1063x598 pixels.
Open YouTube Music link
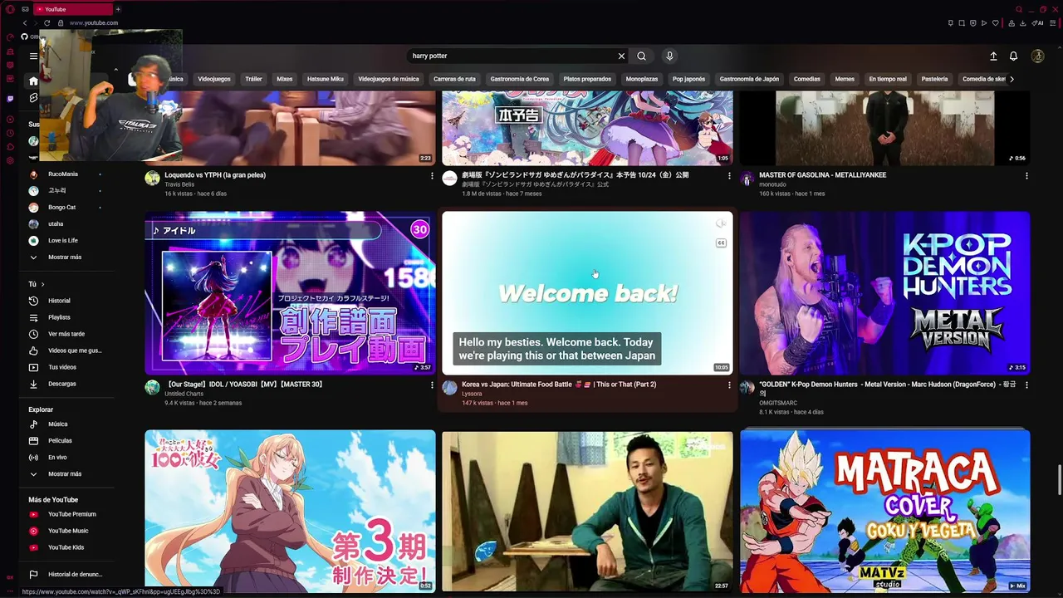(66, 531)
